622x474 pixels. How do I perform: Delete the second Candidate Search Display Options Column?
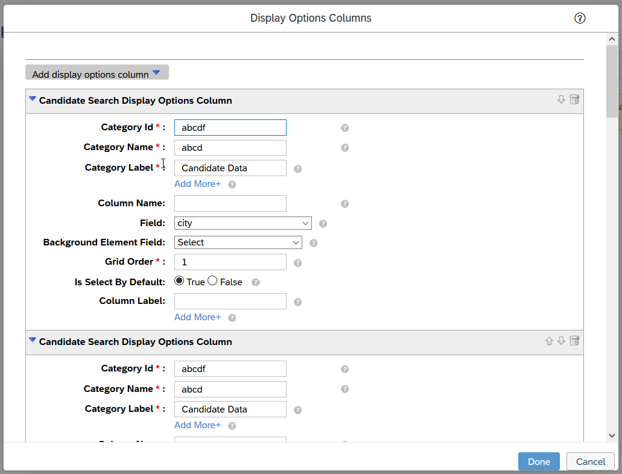coord(574,340)
